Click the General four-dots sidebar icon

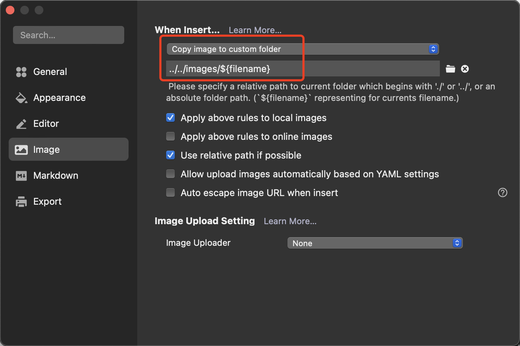pos(21,72)
